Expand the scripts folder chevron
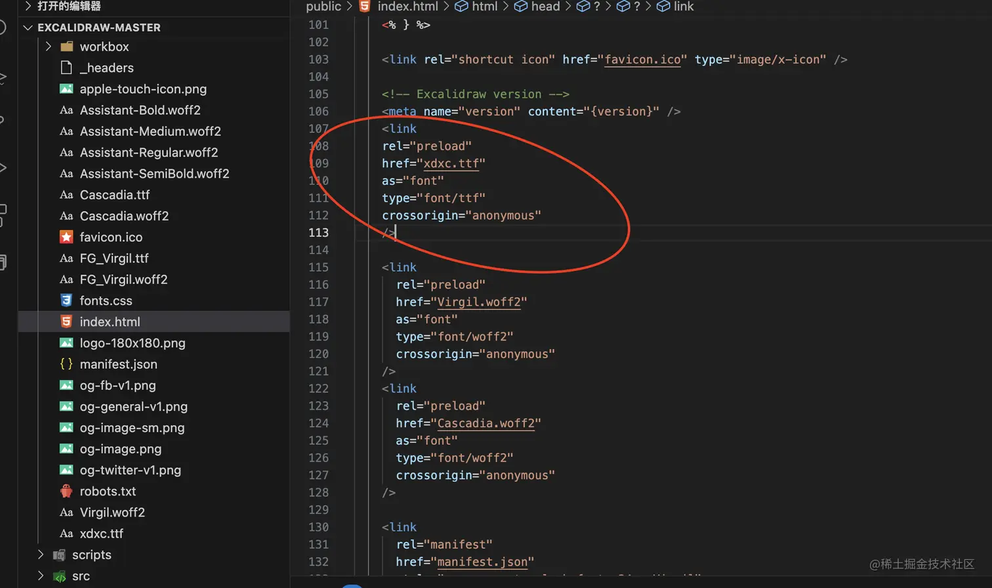Screen dimensions: 992x588 pyautogui.click(x=41, y=555)
